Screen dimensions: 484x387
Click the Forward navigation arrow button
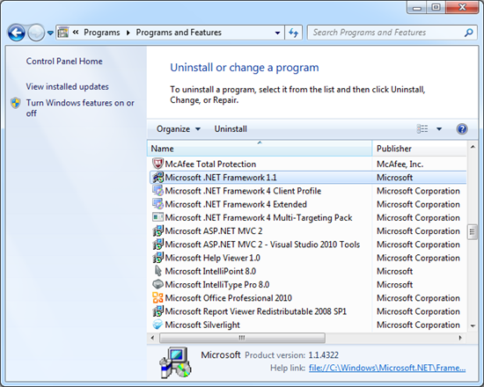(x=36, y=33)
